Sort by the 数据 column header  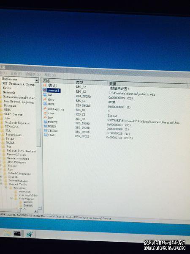point(149,84)
